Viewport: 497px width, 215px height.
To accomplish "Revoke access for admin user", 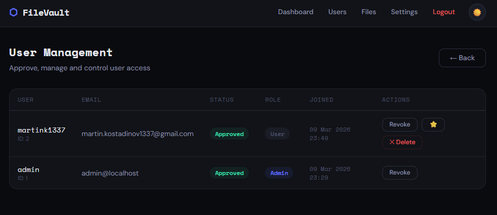I will tap(400, 173).
